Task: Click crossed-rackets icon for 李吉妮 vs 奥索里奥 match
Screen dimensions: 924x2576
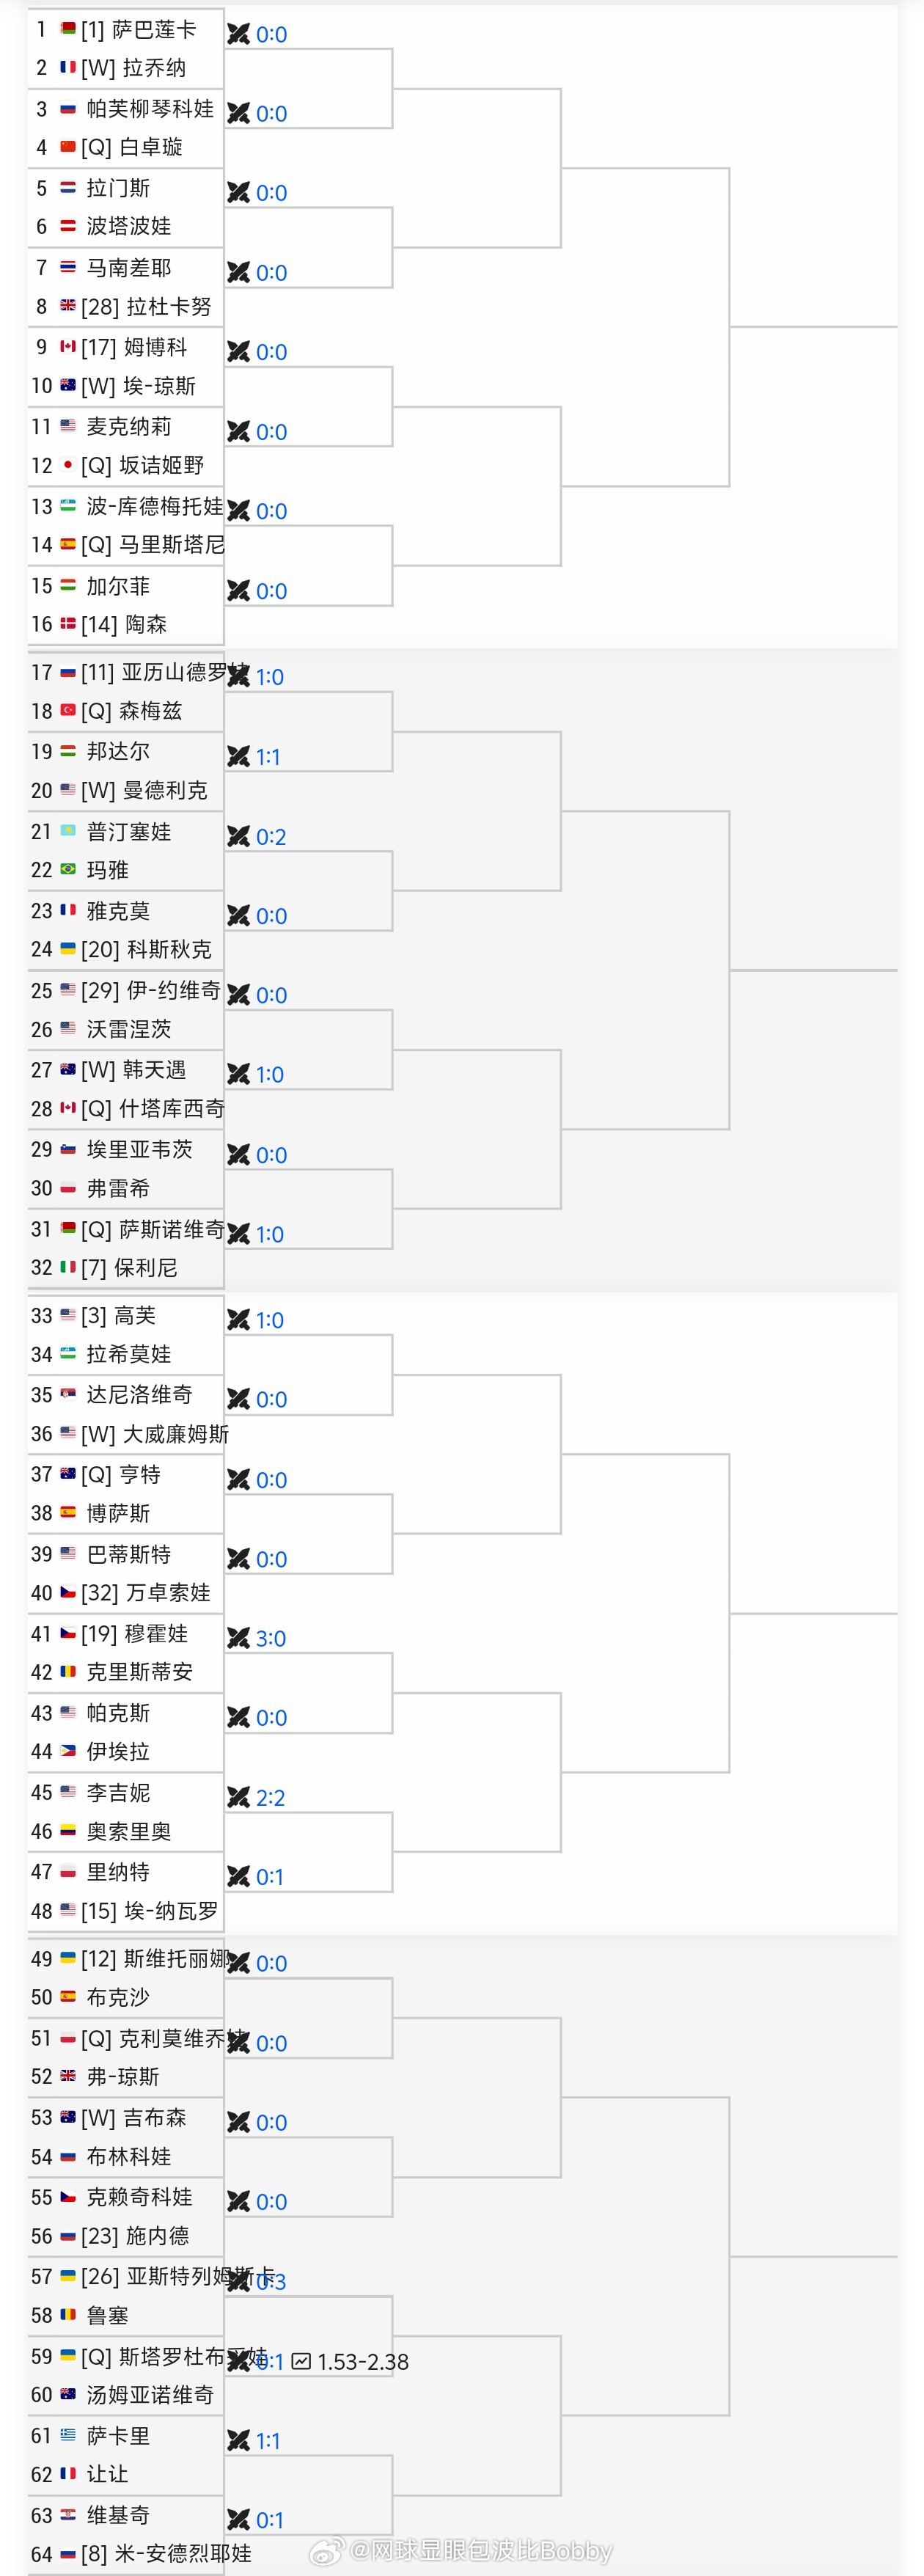Action: point(238,1797)
